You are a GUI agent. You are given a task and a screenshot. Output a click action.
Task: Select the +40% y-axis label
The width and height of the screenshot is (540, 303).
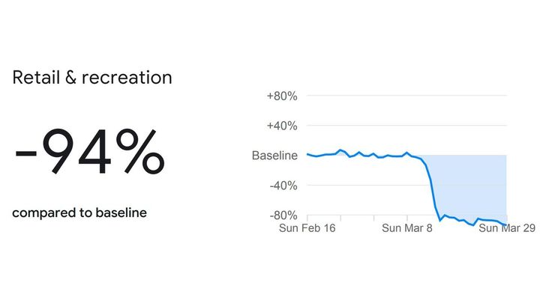282,126
